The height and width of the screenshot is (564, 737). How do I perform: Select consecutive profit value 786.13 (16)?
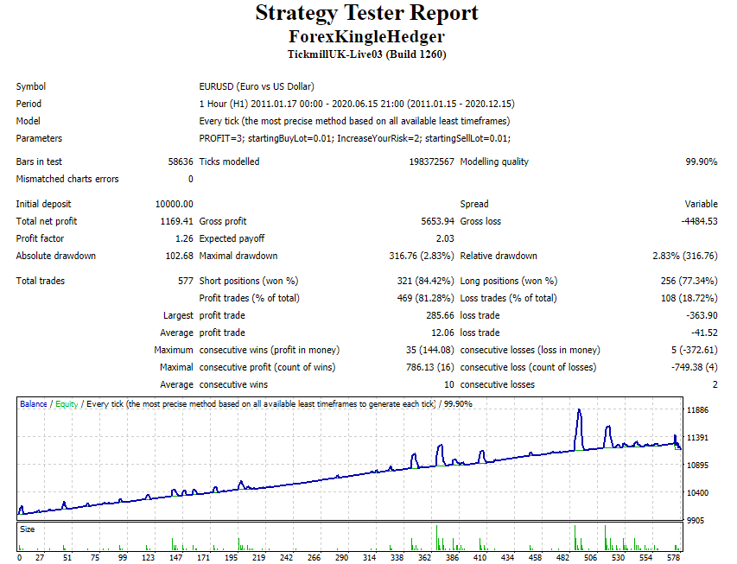[x=430, y=368]
